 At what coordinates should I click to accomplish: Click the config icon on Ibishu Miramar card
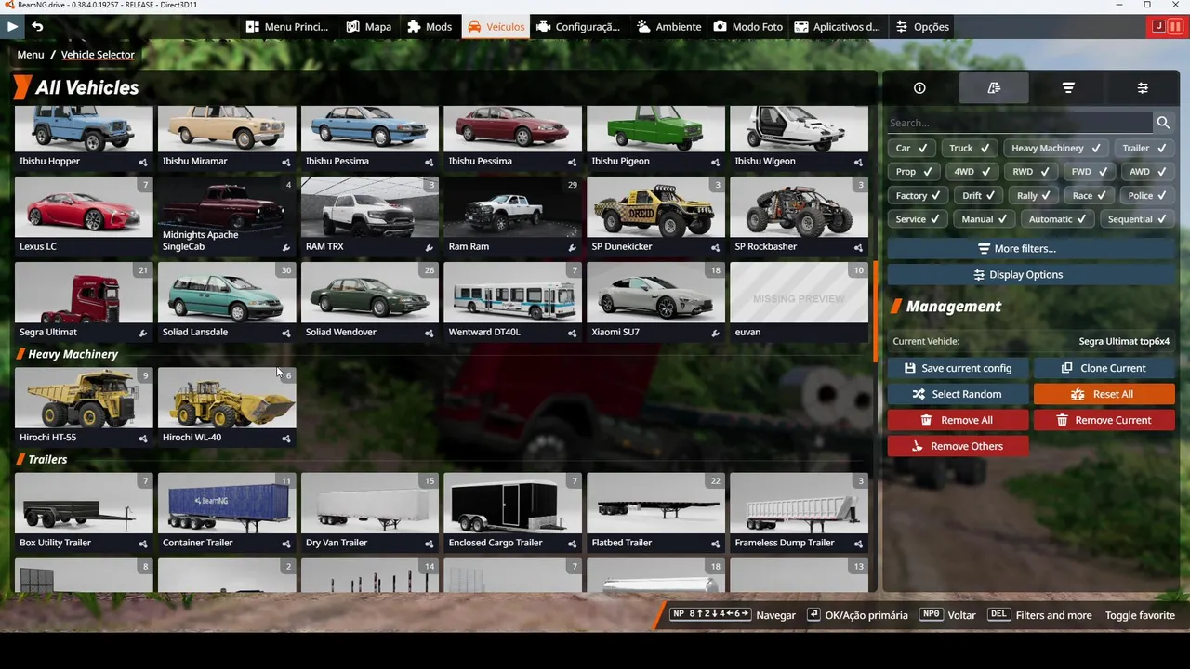click(x=286, y=162)
